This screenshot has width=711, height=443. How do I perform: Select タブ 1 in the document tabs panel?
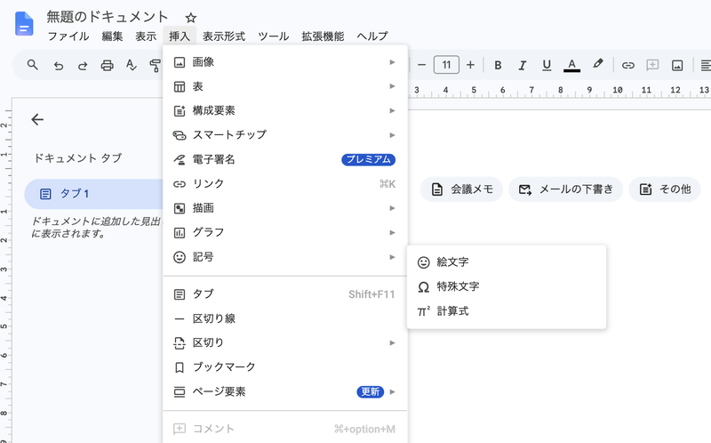coord(94,194)
